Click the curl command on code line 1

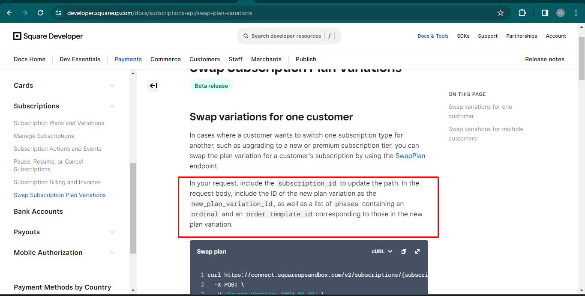318,275
